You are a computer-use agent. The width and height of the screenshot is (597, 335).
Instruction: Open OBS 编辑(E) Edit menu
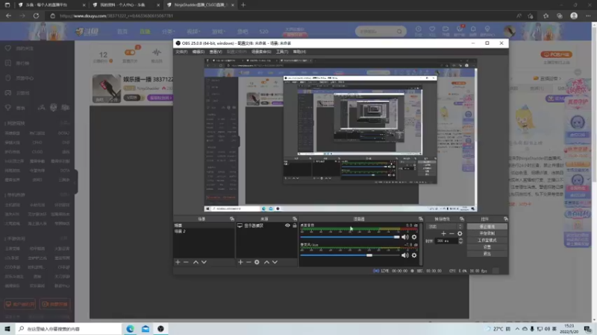(199, 51)
